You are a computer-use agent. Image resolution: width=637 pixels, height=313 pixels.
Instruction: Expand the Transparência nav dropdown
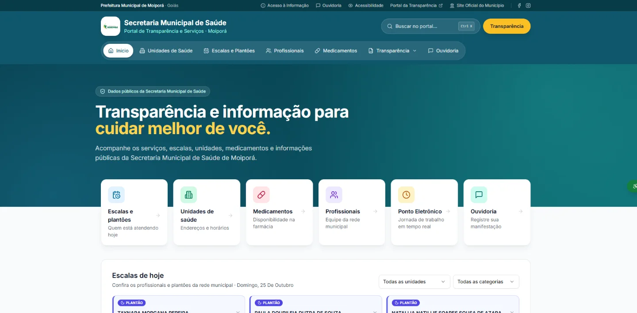click(x=392, y=50)
